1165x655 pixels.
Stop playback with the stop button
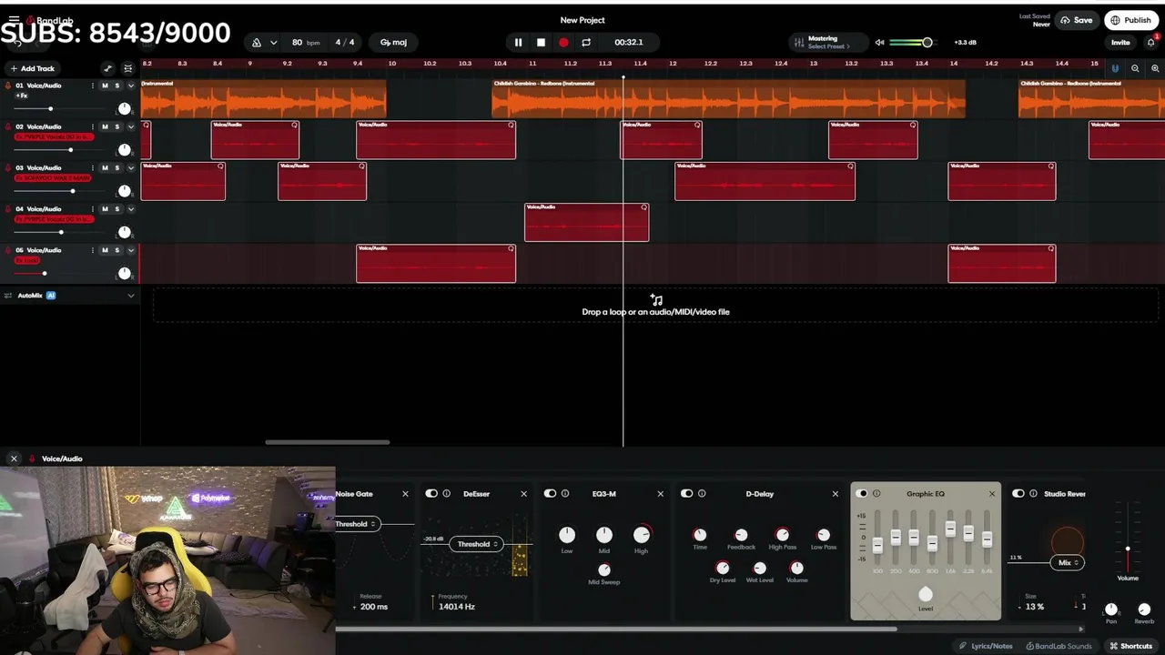tap(541, 43)
